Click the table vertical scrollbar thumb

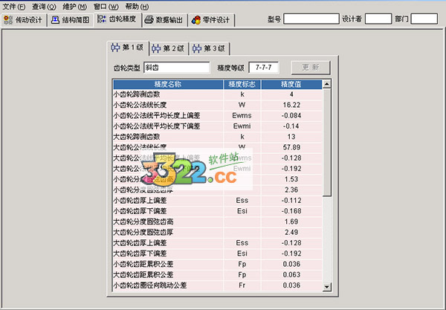point(327,143)
